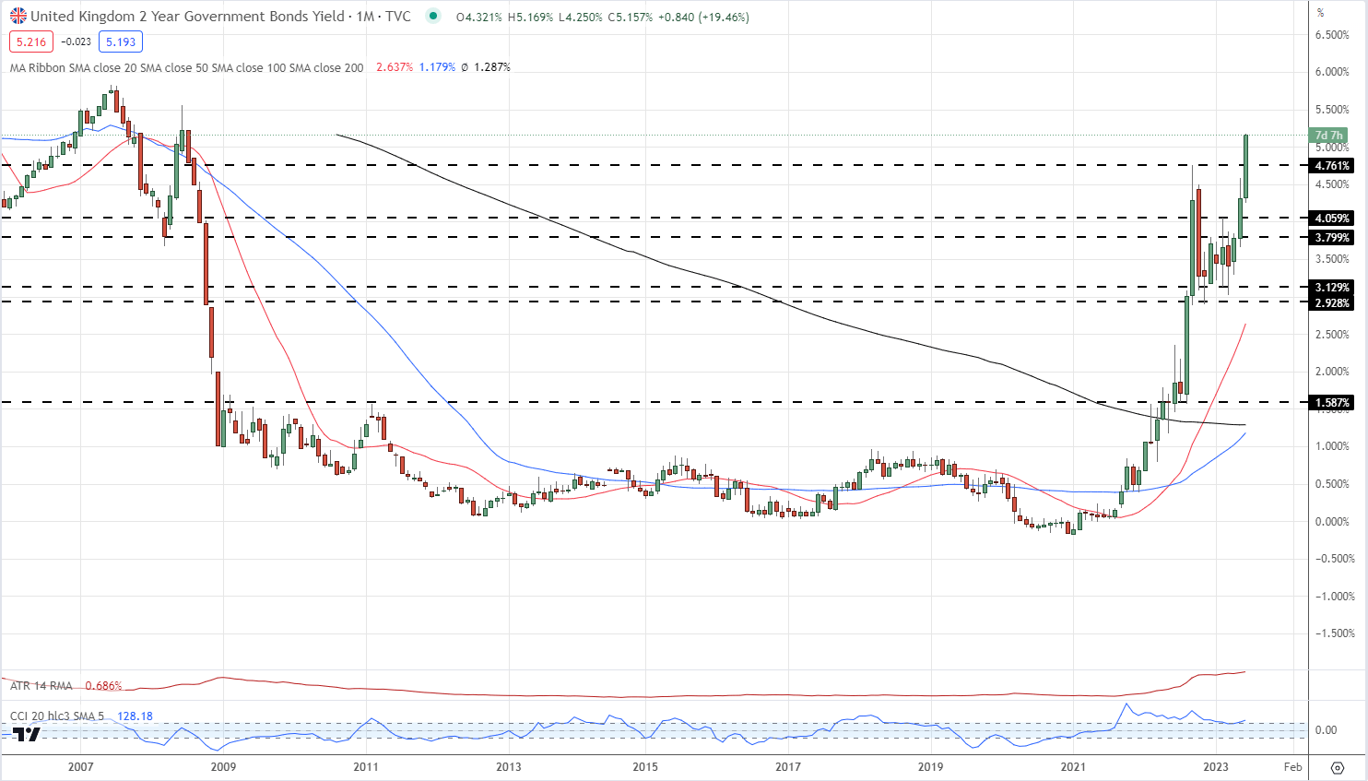Screen dimensions: 1368x781
Task: Click the 0.00 CCI axis label
Action: pyautogui.click(x=1326, y=730)
